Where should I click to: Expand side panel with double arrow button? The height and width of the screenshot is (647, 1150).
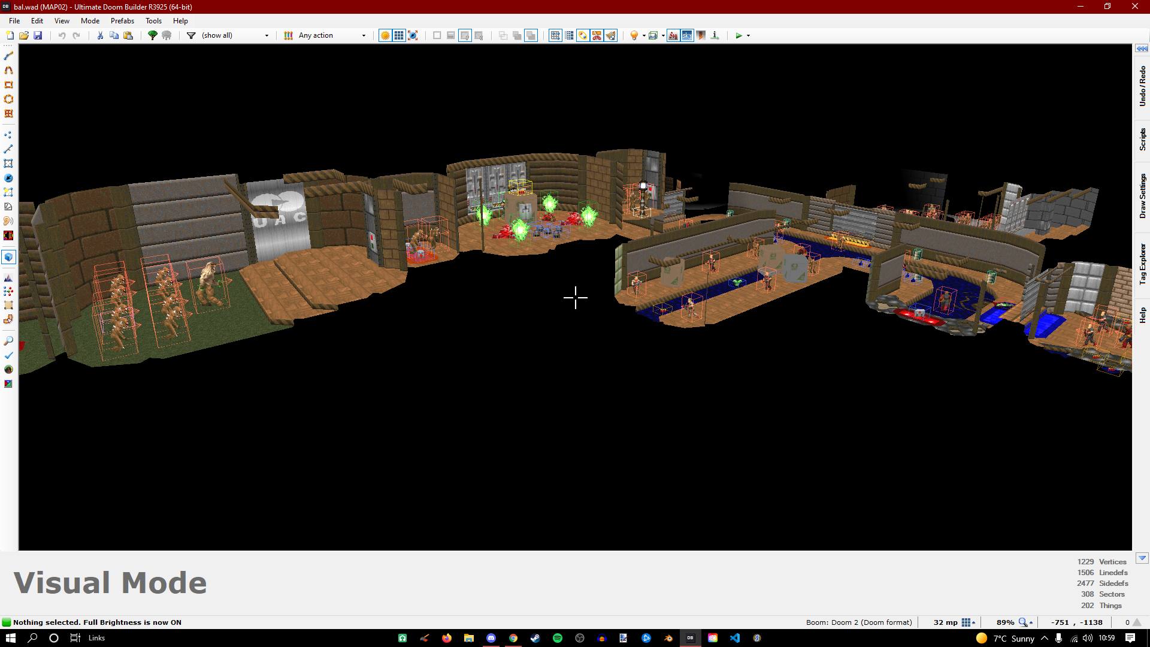pyautogui.click(x=1142, y=49)
